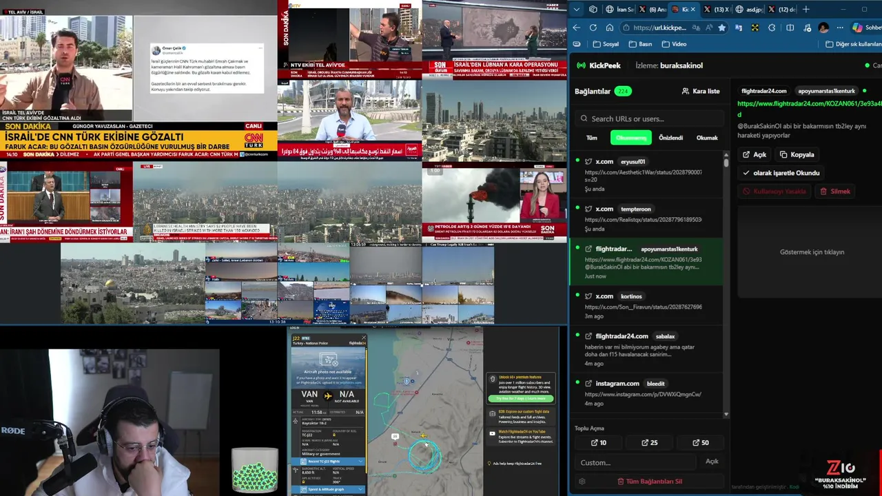Screen dimensions: 882x496
Task: Reload the page with the refresh icon
Action: [593, 28]
